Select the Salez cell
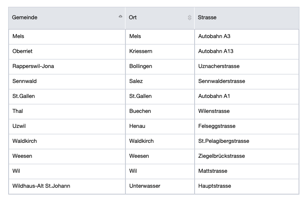 tap(136, 81)
